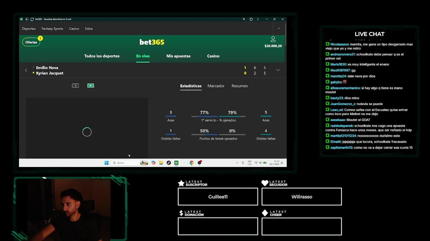Click the 0% break points value
This screenshot has width=430, height=241.
coord(232,131)
